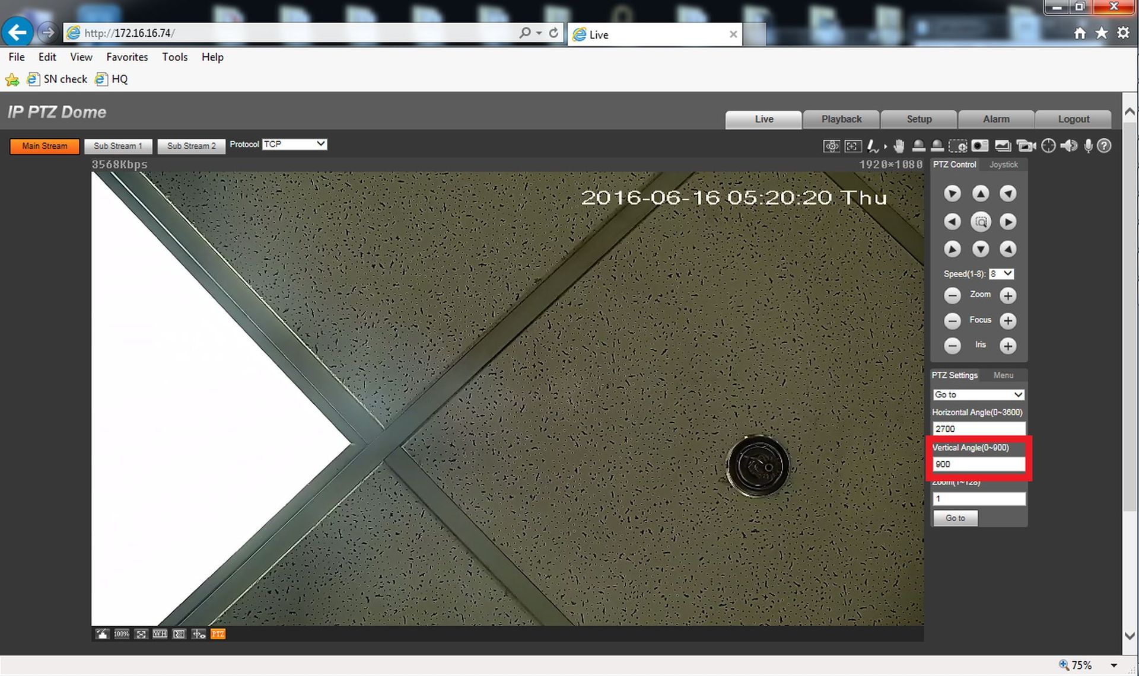Screen dimensions: 1139x676
Task: Click the snapshot camera icon
Action: click(x=980, y=146)
